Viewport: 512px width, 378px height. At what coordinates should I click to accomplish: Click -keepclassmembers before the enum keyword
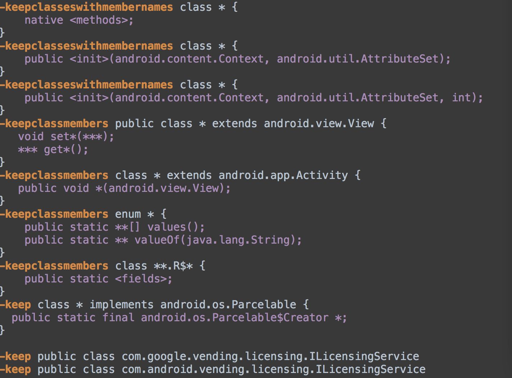[x=54, y=214]
